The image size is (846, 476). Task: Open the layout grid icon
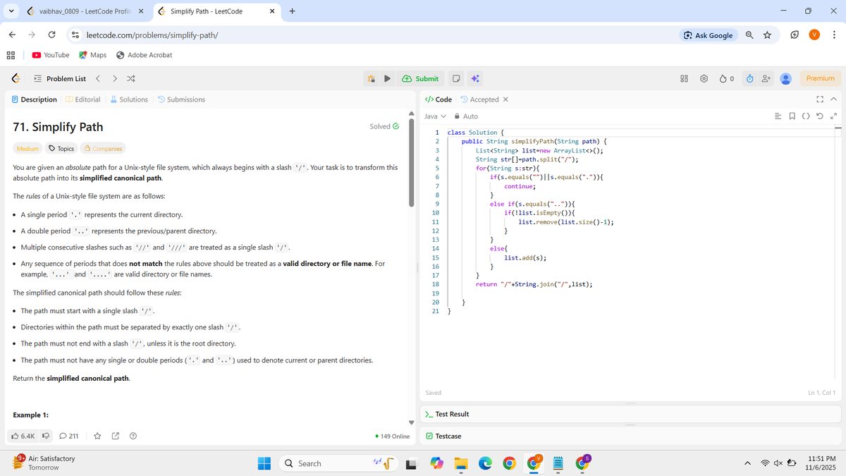point(683,79)
